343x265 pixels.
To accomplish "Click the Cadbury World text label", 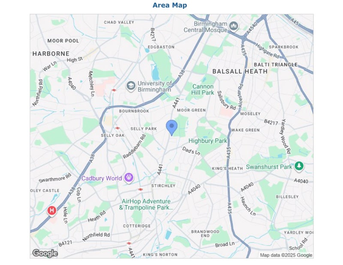I will (102, 178).
